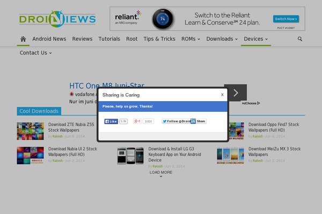
Task: Click the MeiZu MX 3 wallpapers thumbnail
Action: pyautogui.click(x=230, y=156)
